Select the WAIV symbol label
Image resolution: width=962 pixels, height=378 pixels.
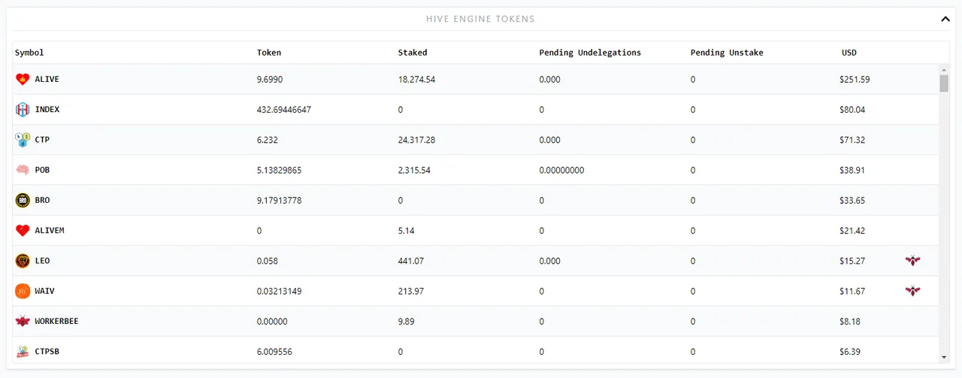[x=45, y=291]
